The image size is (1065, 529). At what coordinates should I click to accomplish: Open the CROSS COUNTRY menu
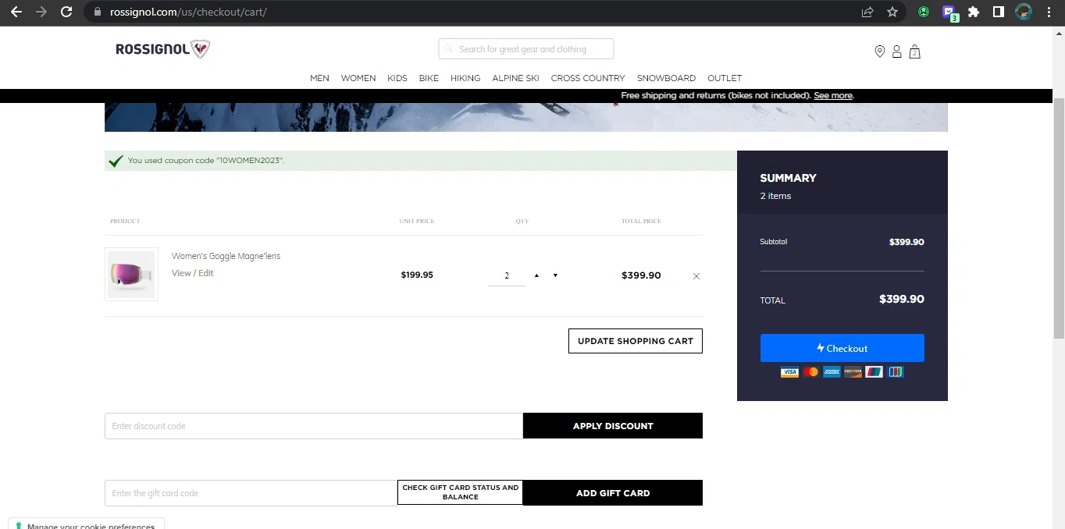pyautogui.click(x=588, y=78)
